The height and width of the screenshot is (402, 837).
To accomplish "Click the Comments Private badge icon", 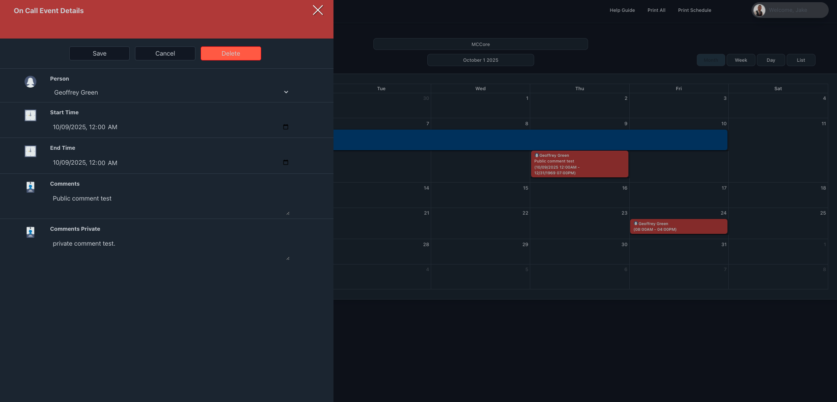I will [x=30, y=232].
